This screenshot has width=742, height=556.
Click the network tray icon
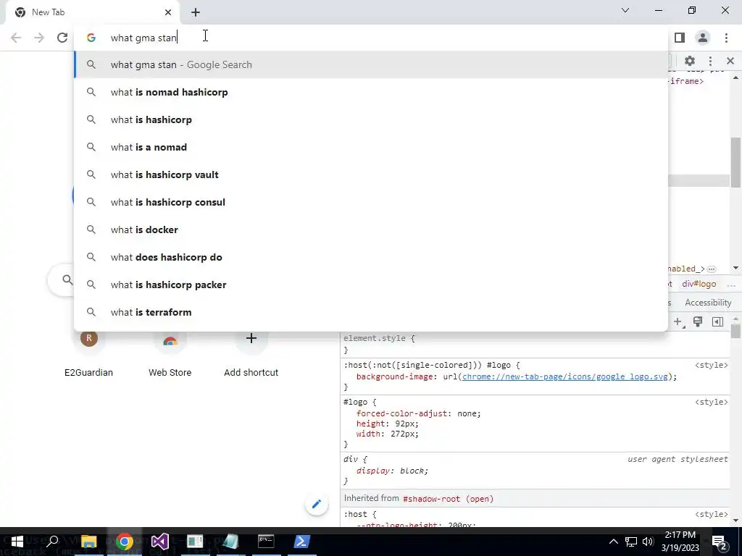[631, 542]
